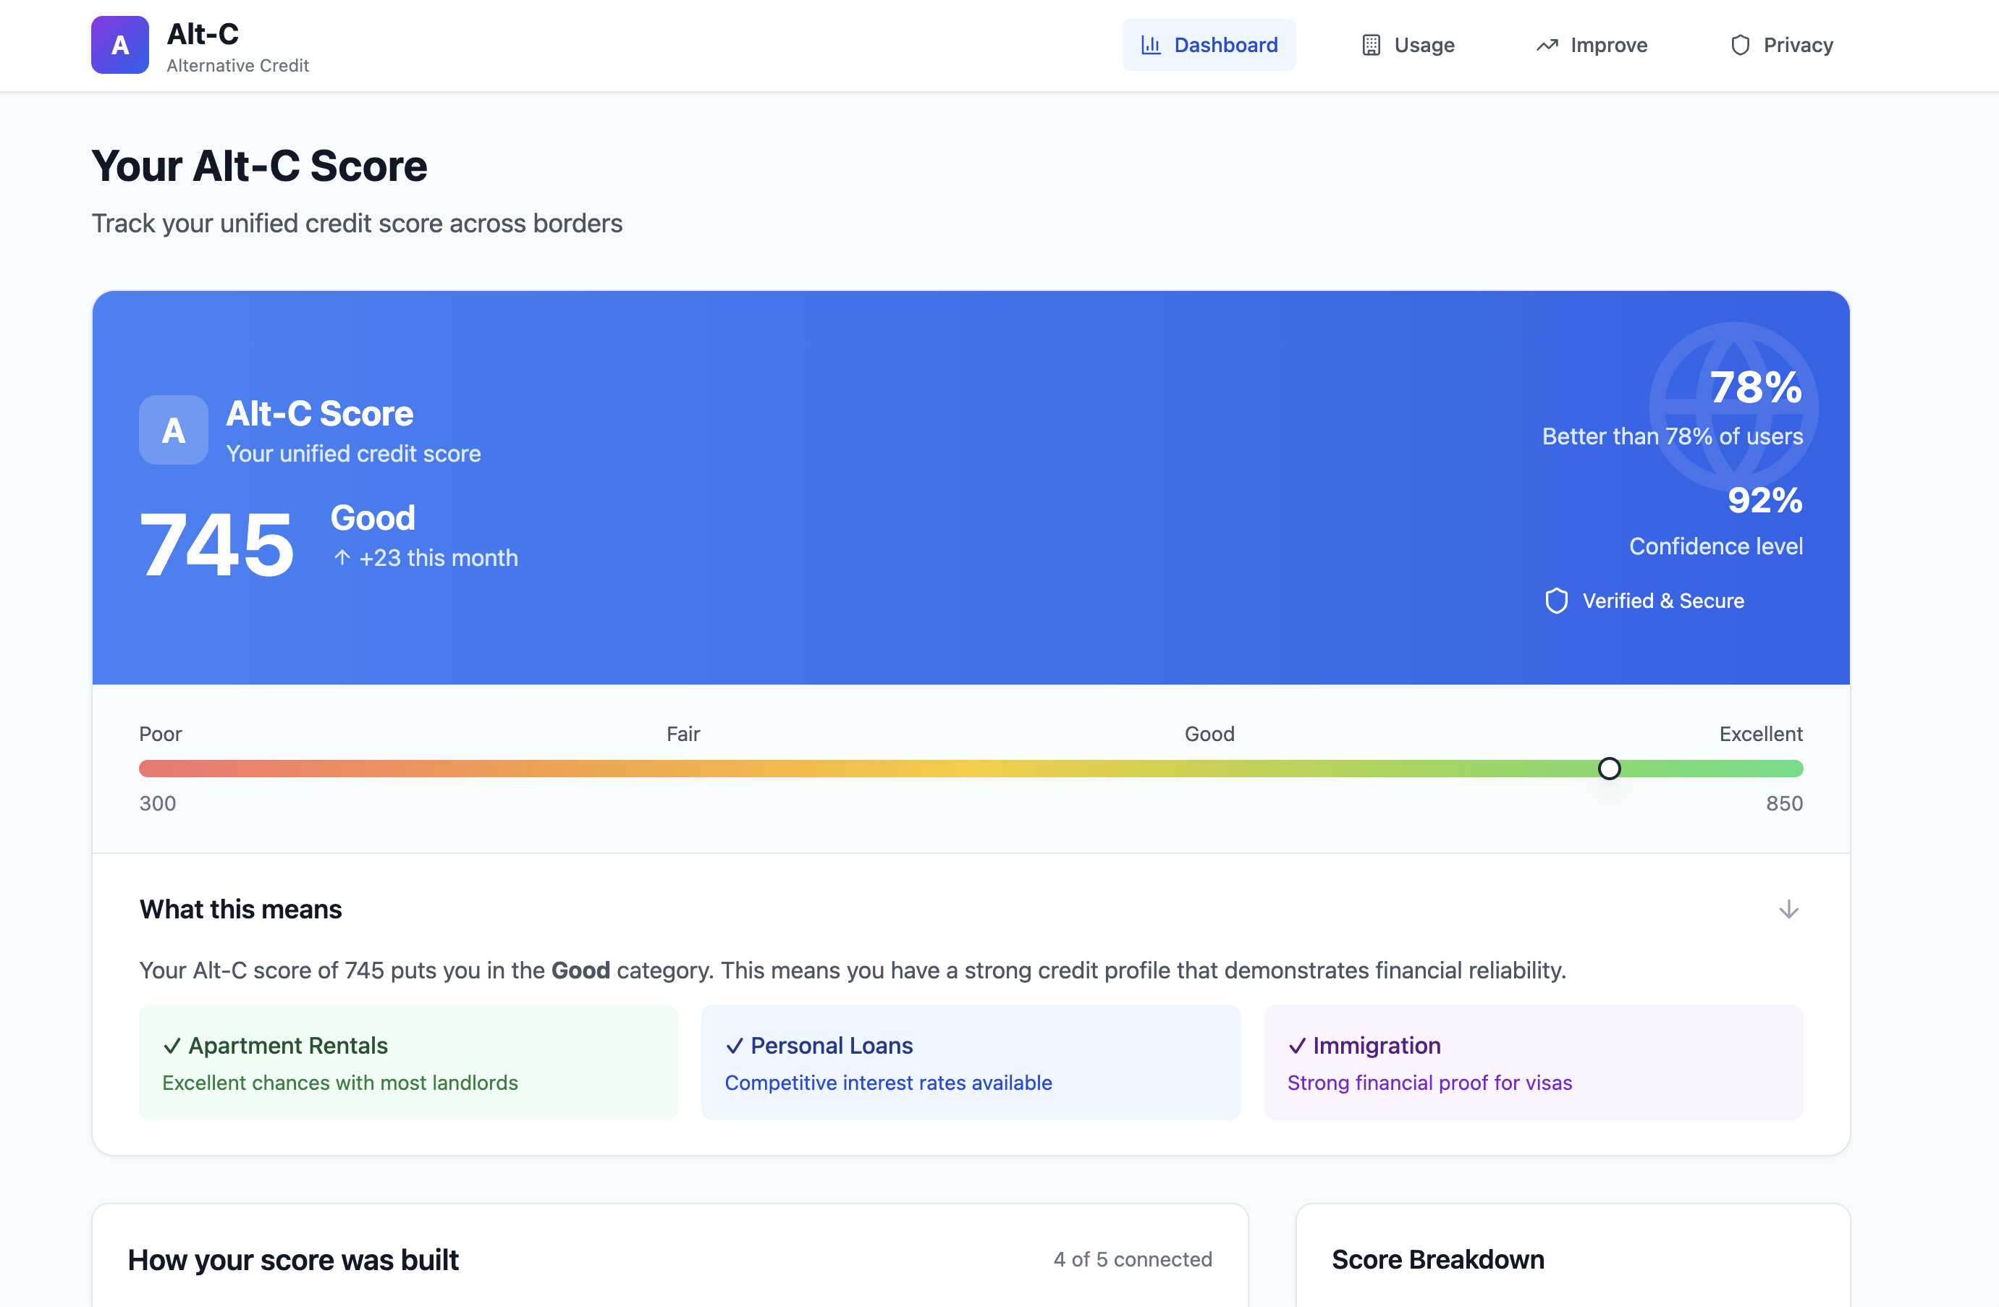The width and height of the screenshot is (1999, 1307).
Task: Click the Dashboard bar chart icon
Action: click(x=1151, y=46)
